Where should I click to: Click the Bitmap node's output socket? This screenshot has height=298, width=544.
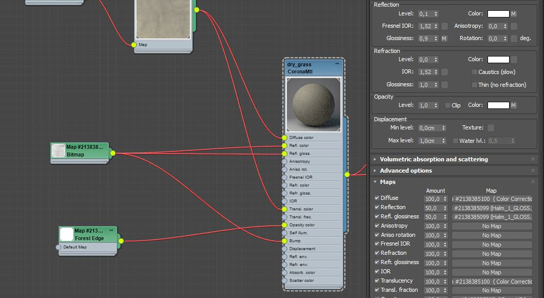point(112,153)
